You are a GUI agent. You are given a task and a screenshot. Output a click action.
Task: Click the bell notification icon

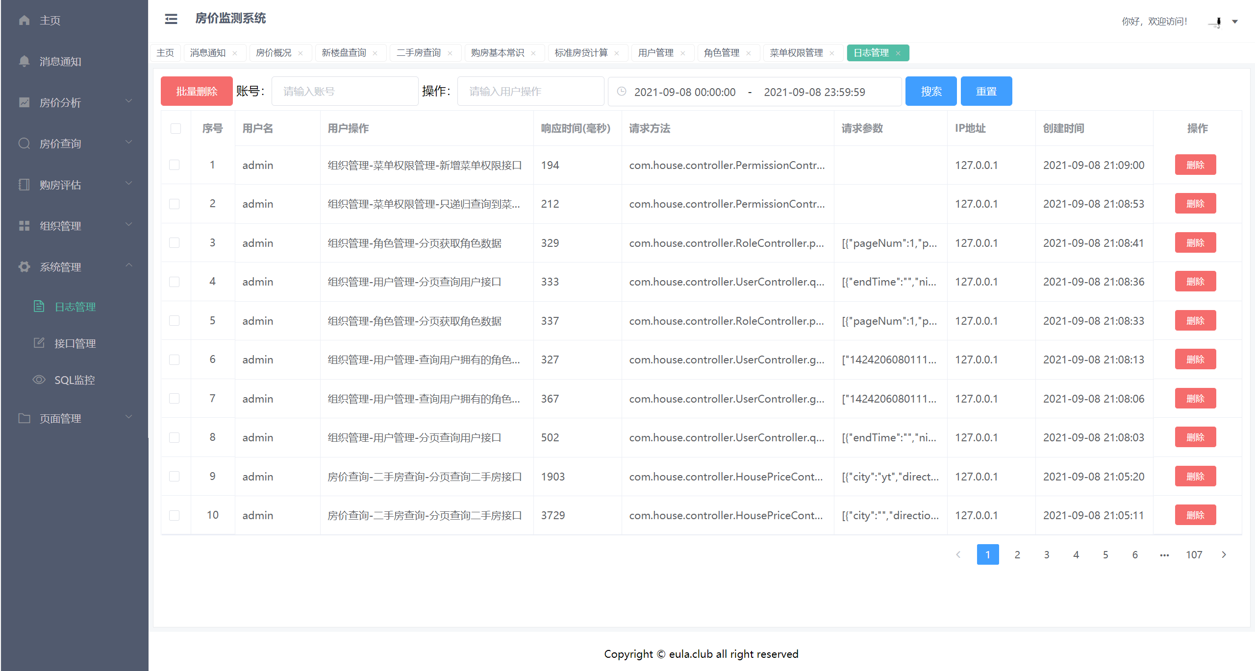[x=24, y=61]
